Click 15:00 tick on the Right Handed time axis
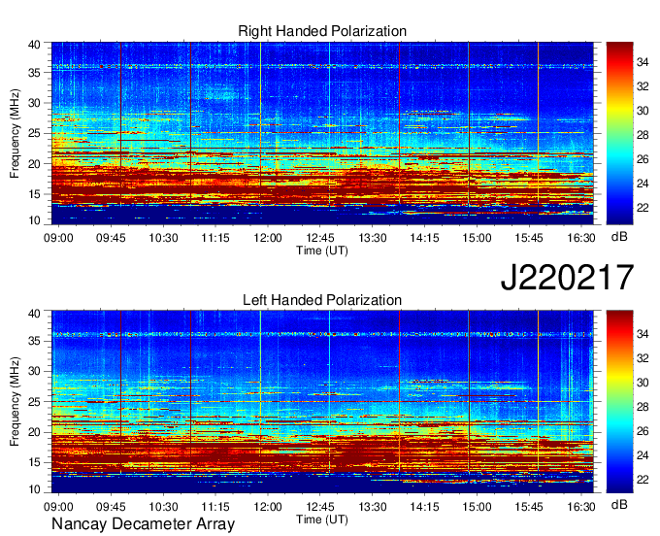 click(x=477, y=238)
